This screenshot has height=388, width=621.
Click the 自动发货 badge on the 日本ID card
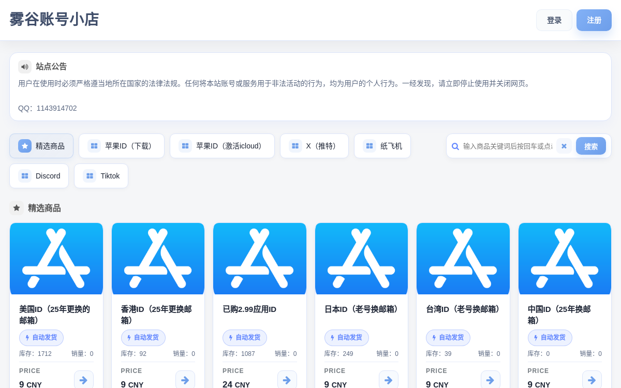point(347,338)
